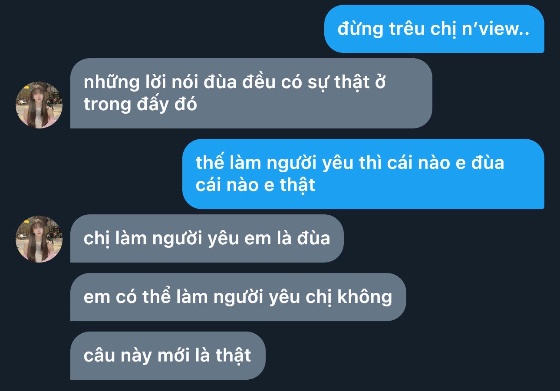The image size is (560, 391).
Task: Click the upper sender avatar photo
Action: tap(39, 105)
